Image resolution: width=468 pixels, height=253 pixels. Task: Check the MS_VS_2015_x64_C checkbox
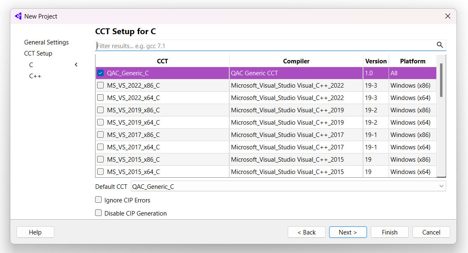pyautogui.click(x=100, y=172)
